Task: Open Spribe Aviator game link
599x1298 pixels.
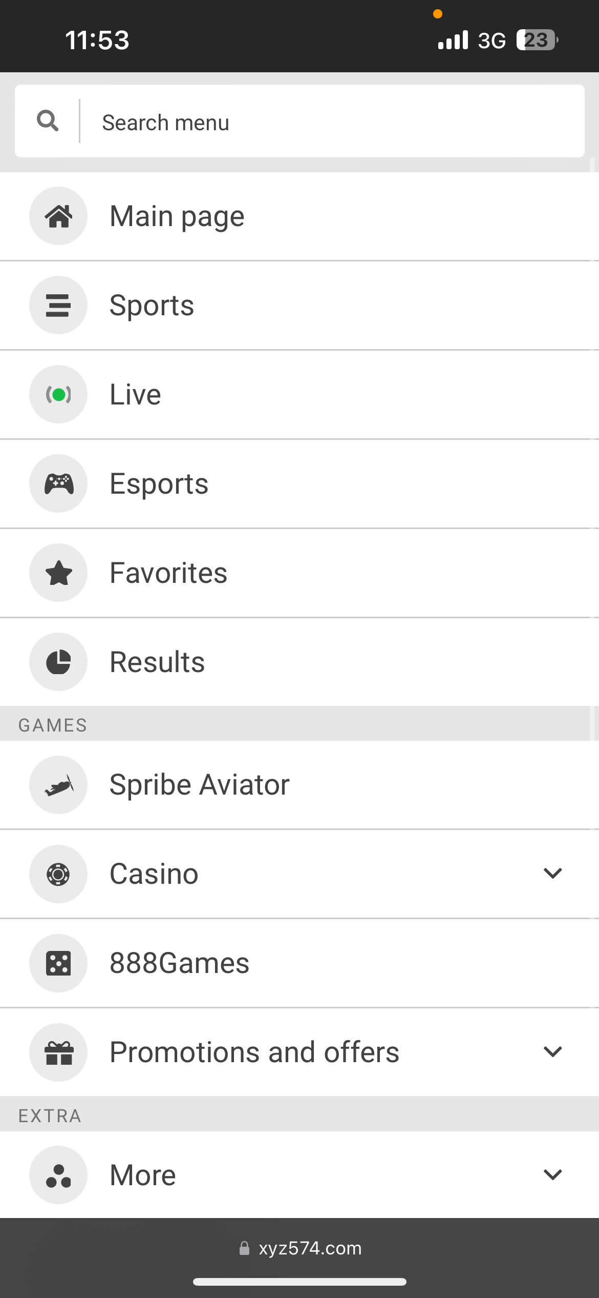Action: pos(200,785)
